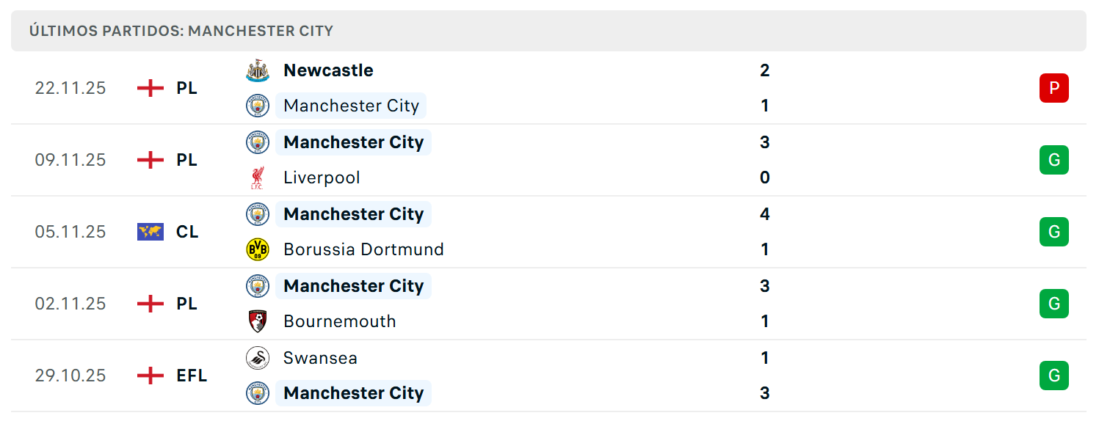This screenshot has height=421, width=1099.
Task: Open the Bournemouth team link
Action: pos(339,321)
